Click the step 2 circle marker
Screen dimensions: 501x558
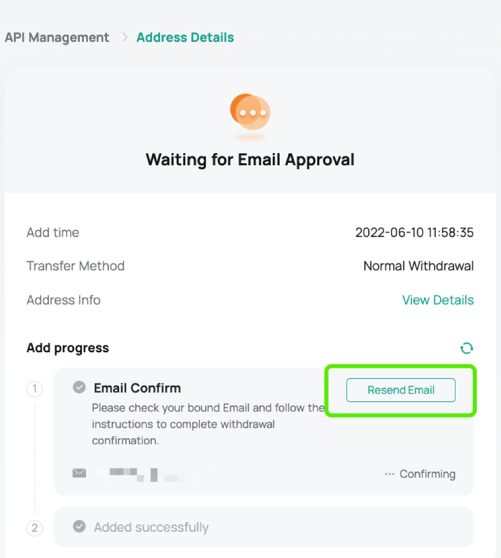pos(35,528)
